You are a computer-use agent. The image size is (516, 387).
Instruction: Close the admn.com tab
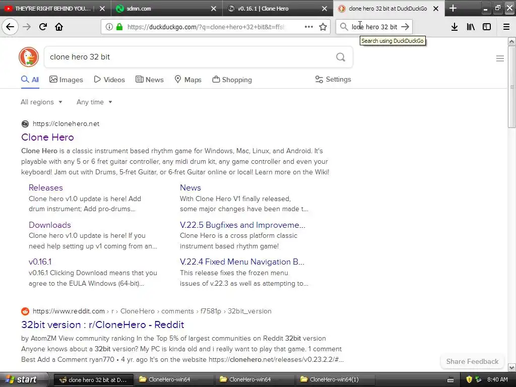[214, 9]
